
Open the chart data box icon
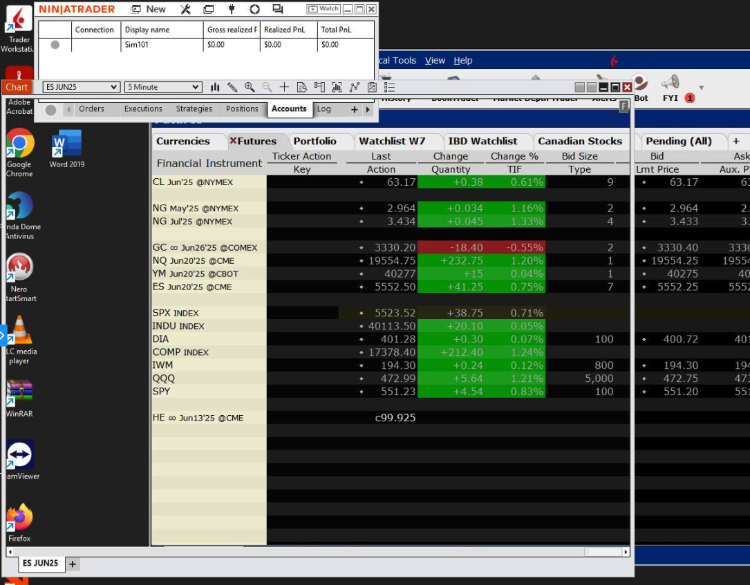click(x=302, y=87)
